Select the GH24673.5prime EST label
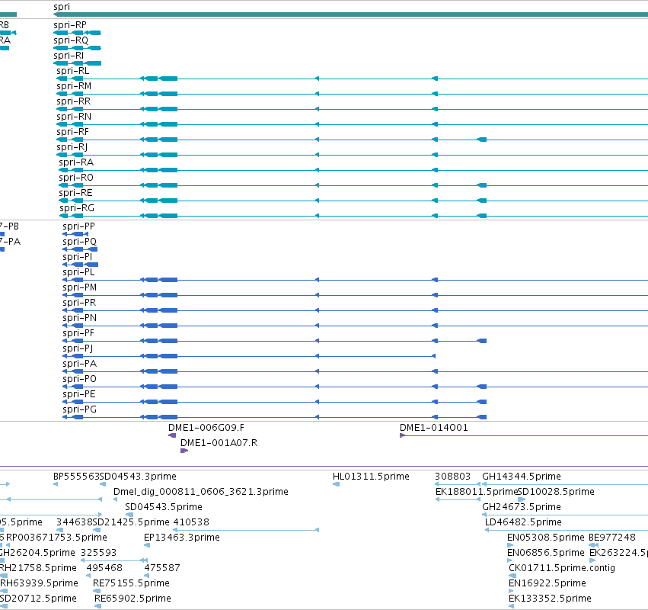The image size is (648, 610). tap(522, 507)
